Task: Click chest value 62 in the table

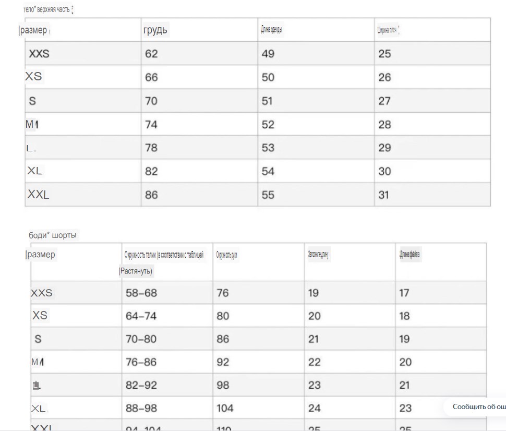Action: (x=151, y=54)
